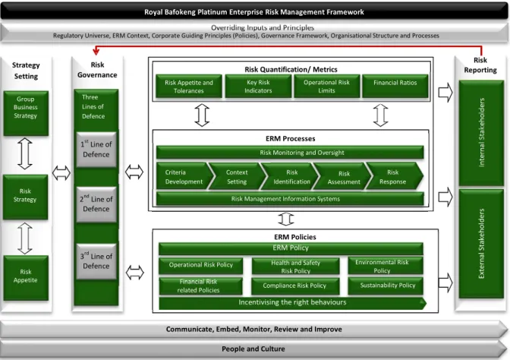Image resolution: width=510 pixels, height=360 pixels.
Task: Click the Risk Governance heading
Action: (x=97, y=70)
